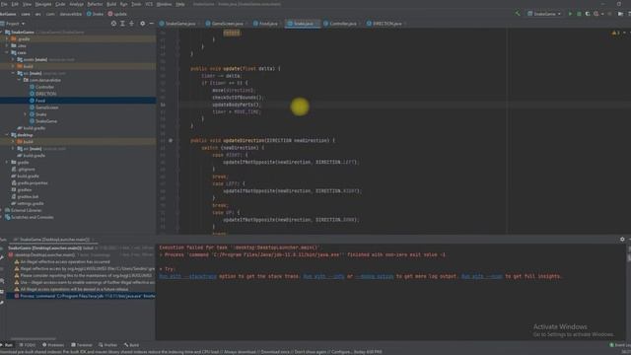This screenshot has height=355, width=631.
Task: Select the gradle.properties file
Action: click(x=33, y=182)
